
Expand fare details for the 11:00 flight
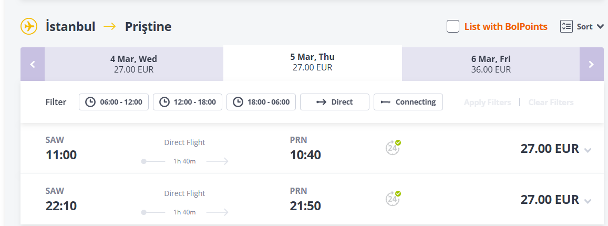pos(588,150)
